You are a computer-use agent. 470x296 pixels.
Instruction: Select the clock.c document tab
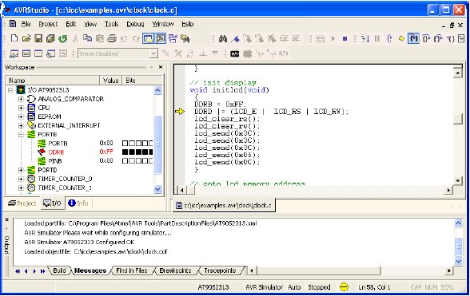(224, 205)
